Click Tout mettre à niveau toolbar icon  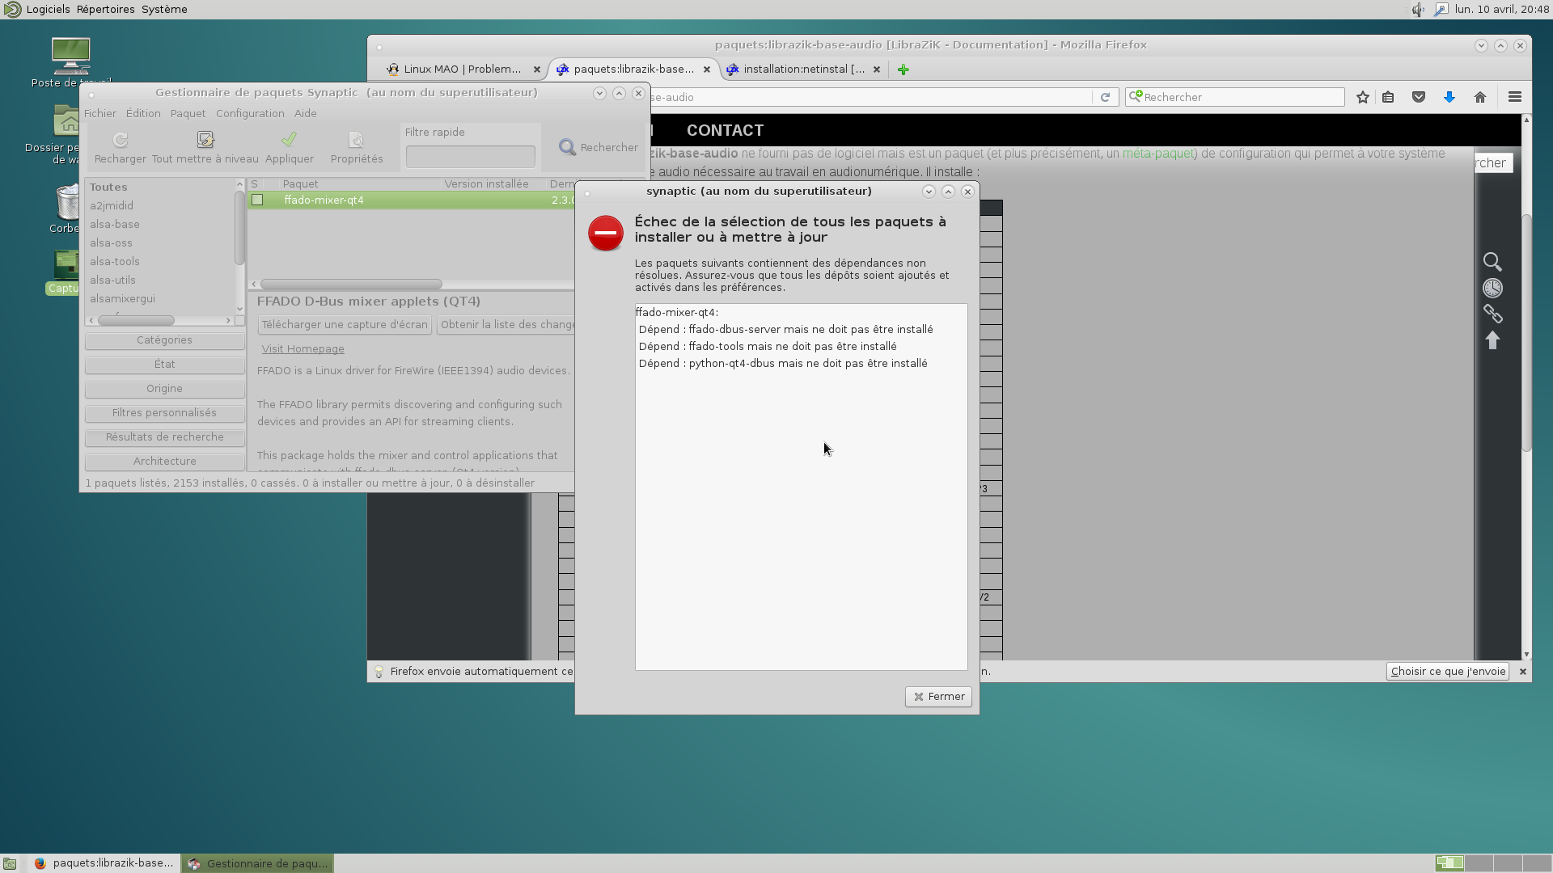point(205,140)
